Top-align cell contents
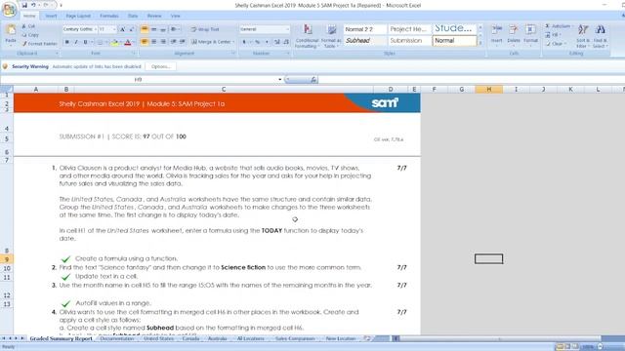The height and width of the screenshot is (351, 625). pos(145,29)
